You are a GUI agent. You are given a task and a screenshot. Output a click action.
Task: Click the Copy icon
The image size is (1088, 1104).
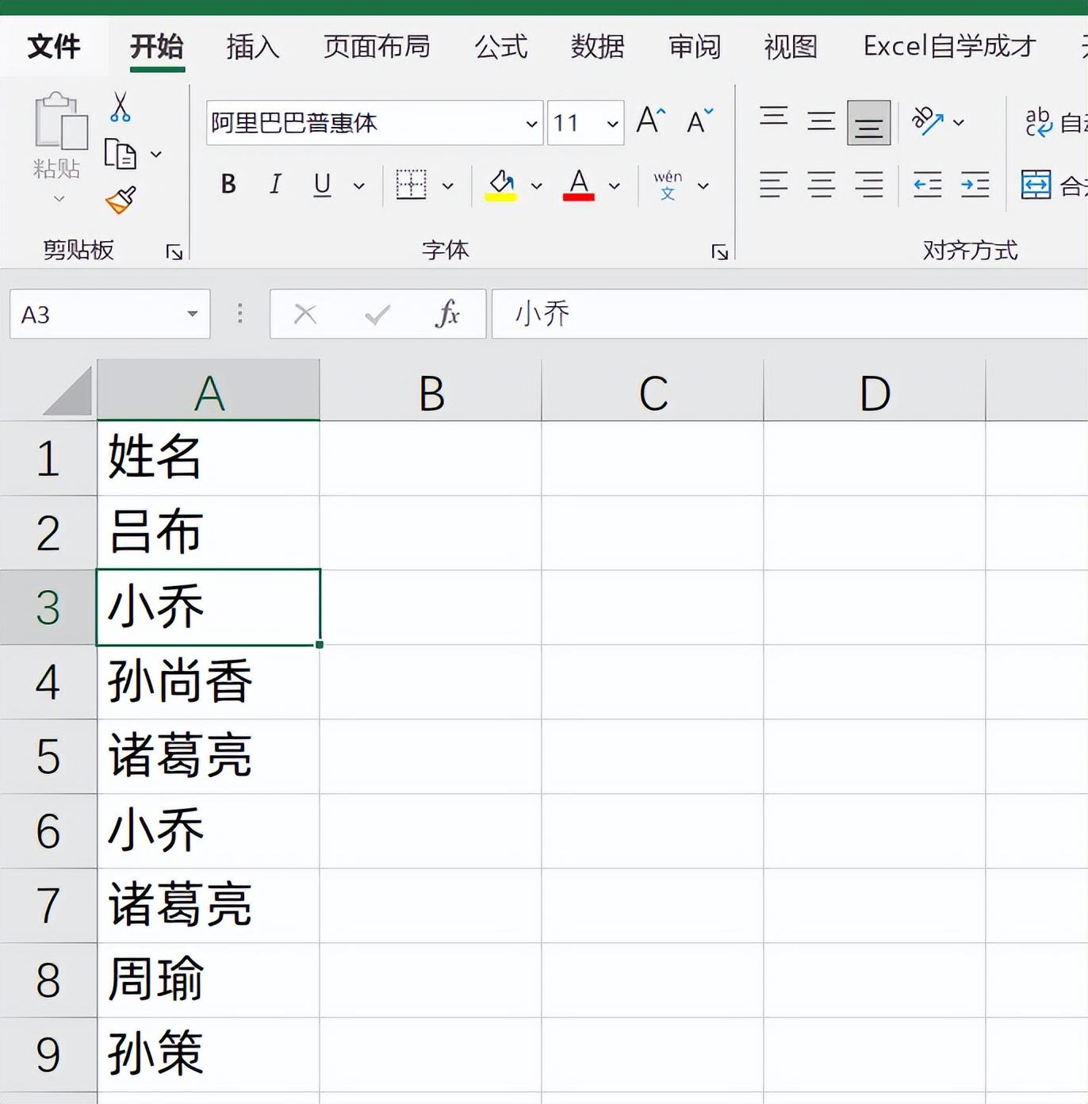(121, 154)
